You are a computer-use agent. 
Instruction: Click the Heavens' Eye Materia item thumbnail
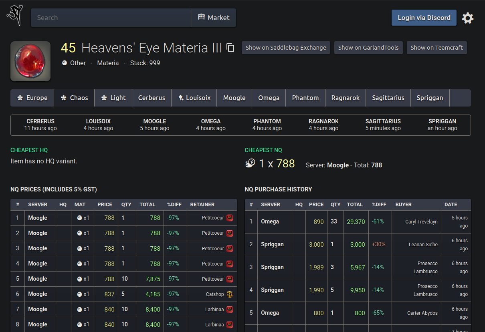(30, 61)
